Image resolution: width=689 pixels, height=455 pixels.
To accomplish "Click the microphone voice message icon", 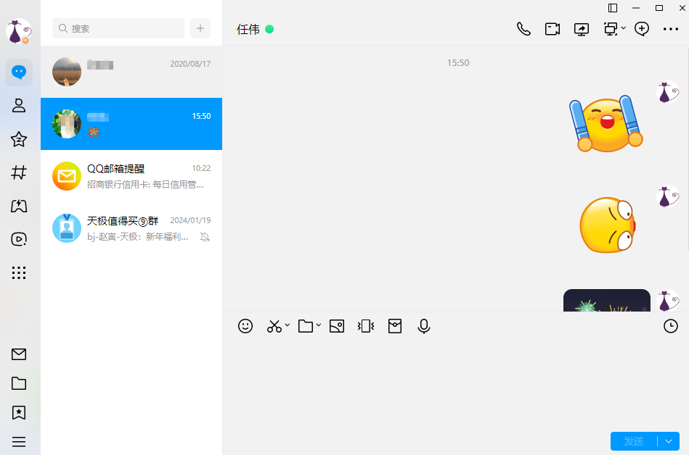I will tap(424, 326).
